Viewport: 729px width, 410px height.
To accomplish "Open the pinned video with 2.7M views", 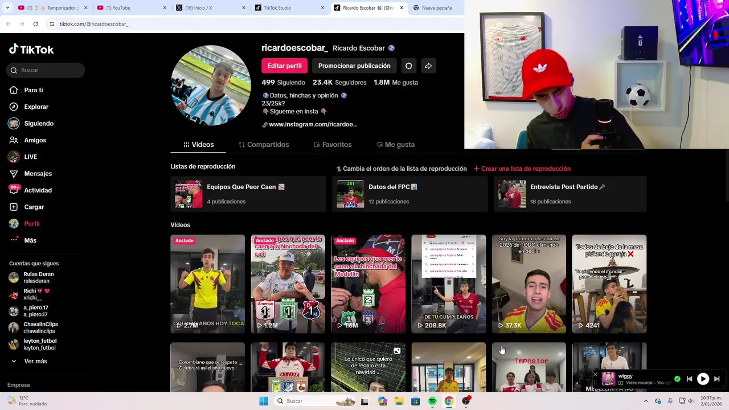I will 208,284.
